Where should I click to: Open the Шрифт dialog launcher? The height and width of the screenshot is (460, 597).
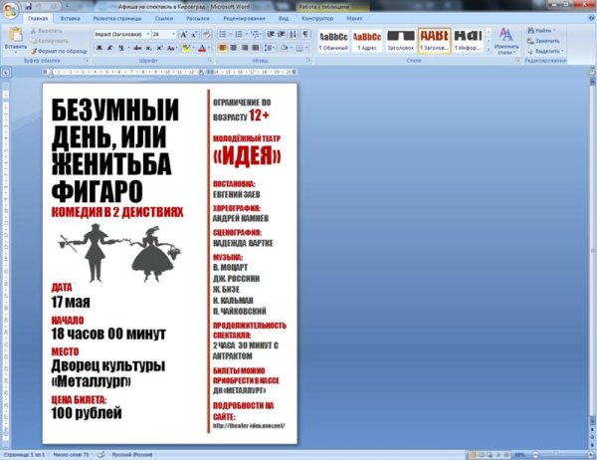coord(210,60)
